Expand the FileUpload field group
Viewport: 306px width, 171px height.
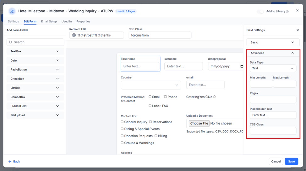(x=35, y=115)
